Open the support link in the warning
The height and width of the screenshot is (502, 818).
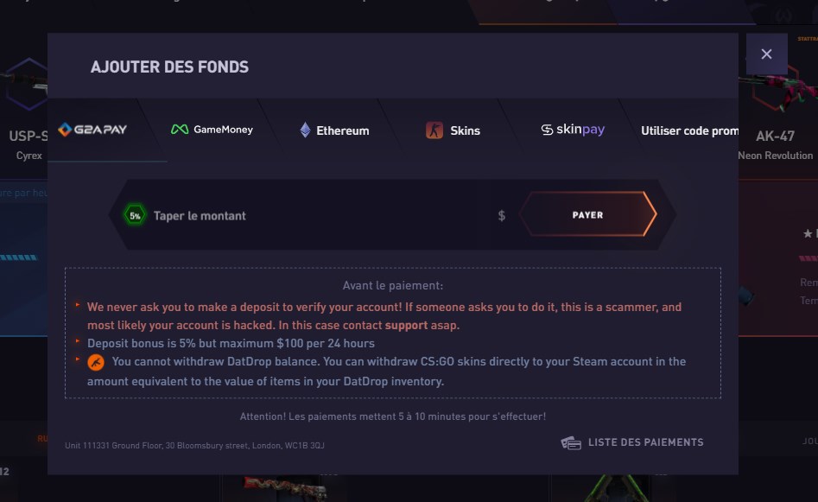click(406, 325)
